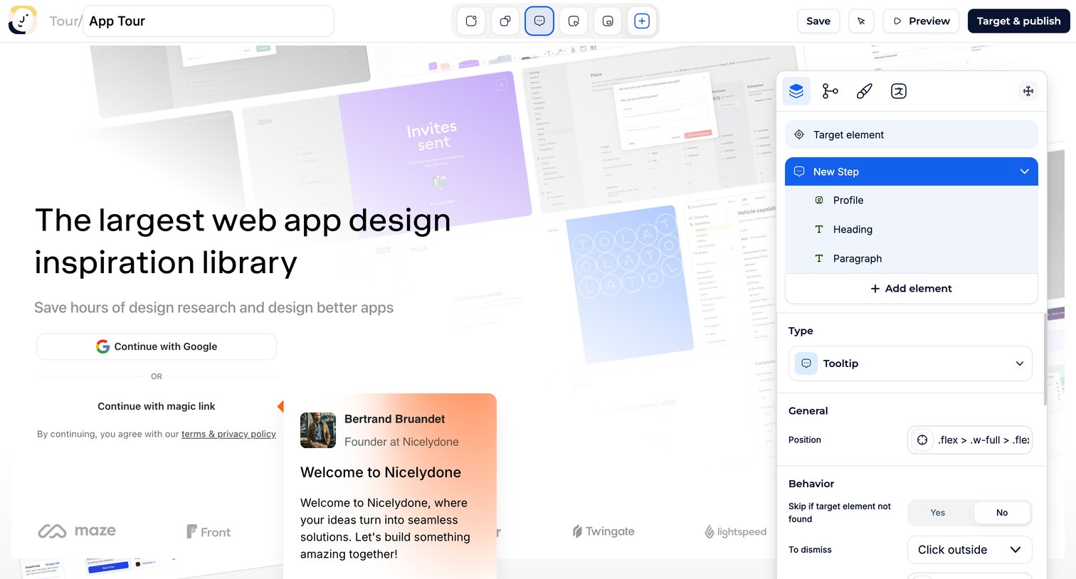Viewport: 1076px width, 579px height.
Task: Click Continue with Google button
Action: pos(157,346)
